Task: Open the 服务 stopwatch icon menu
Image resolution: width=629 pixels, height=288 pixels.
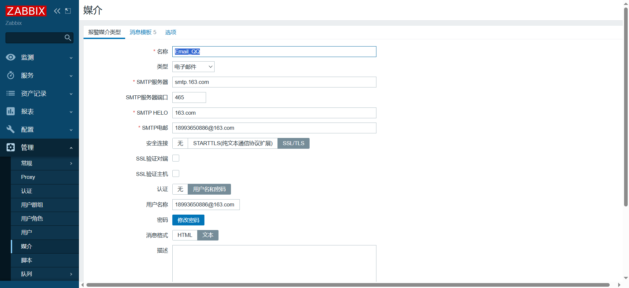Action: point(11,75)
